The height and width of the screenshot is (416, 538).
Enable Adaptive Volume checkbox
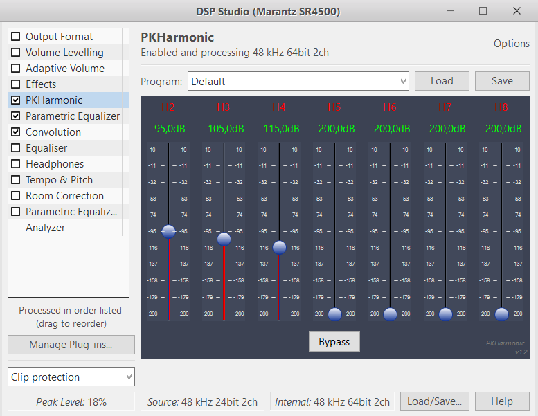pos(16,69)
